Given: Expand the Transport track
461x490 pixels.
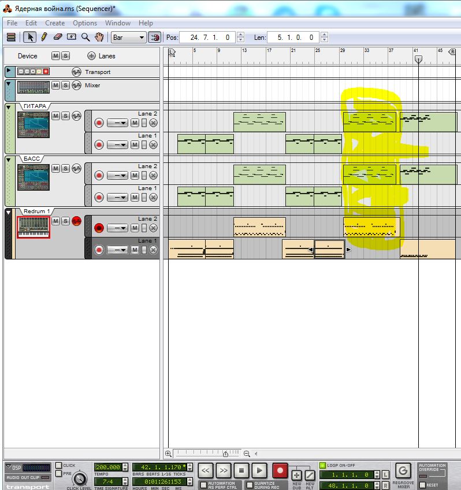Looking at the screenshot, I should click(9, 72).
